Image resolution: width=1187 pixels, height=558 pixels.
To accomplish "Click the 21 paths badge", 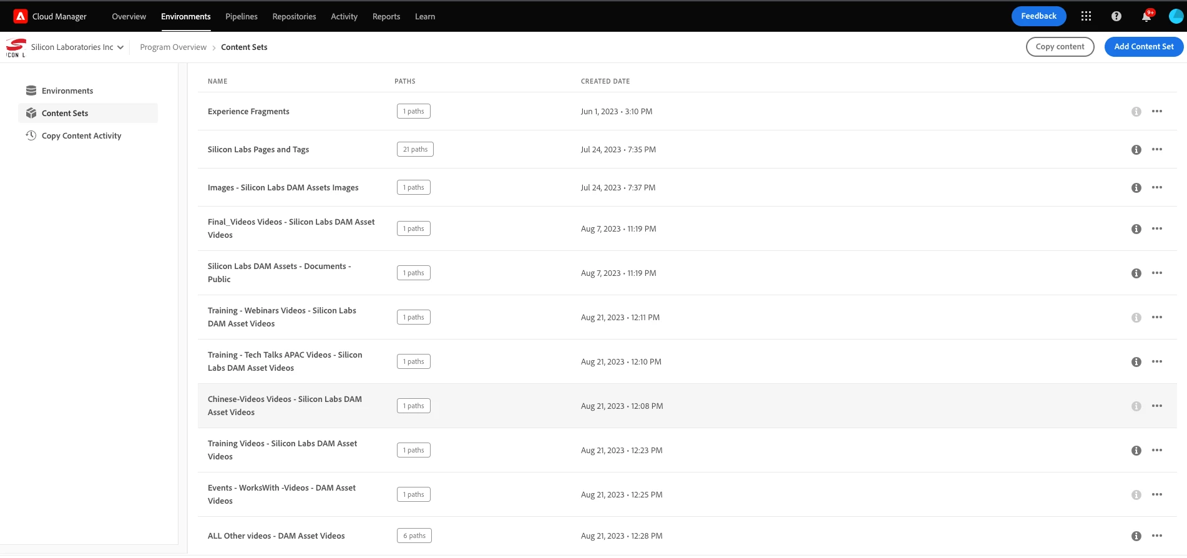I will (x=415, y=149).
